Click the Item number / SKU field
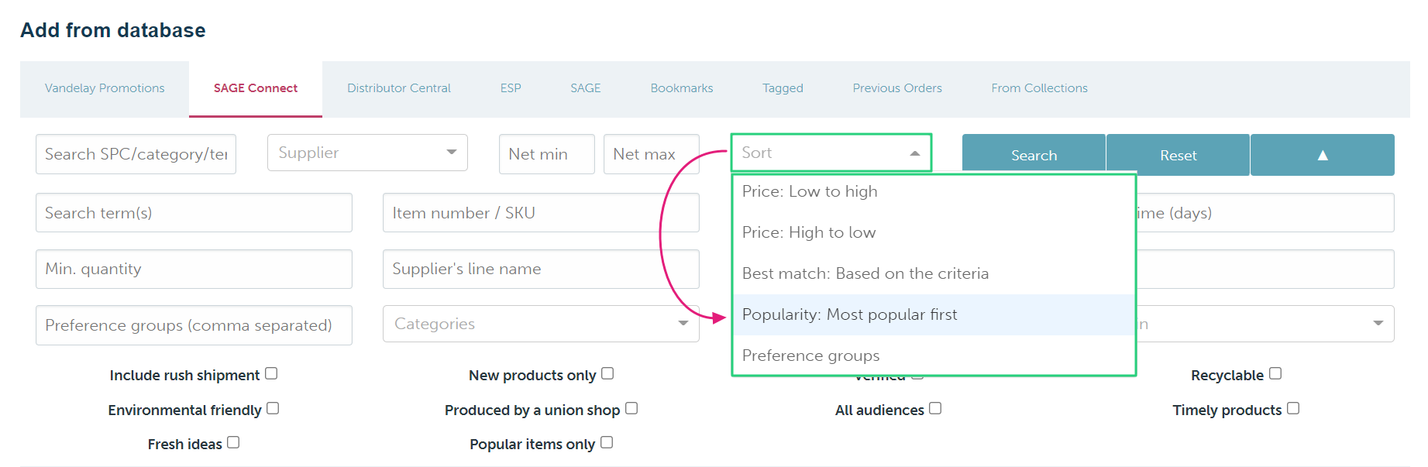This screenshot has height=467, width=1428. click(x=541, y=213)
